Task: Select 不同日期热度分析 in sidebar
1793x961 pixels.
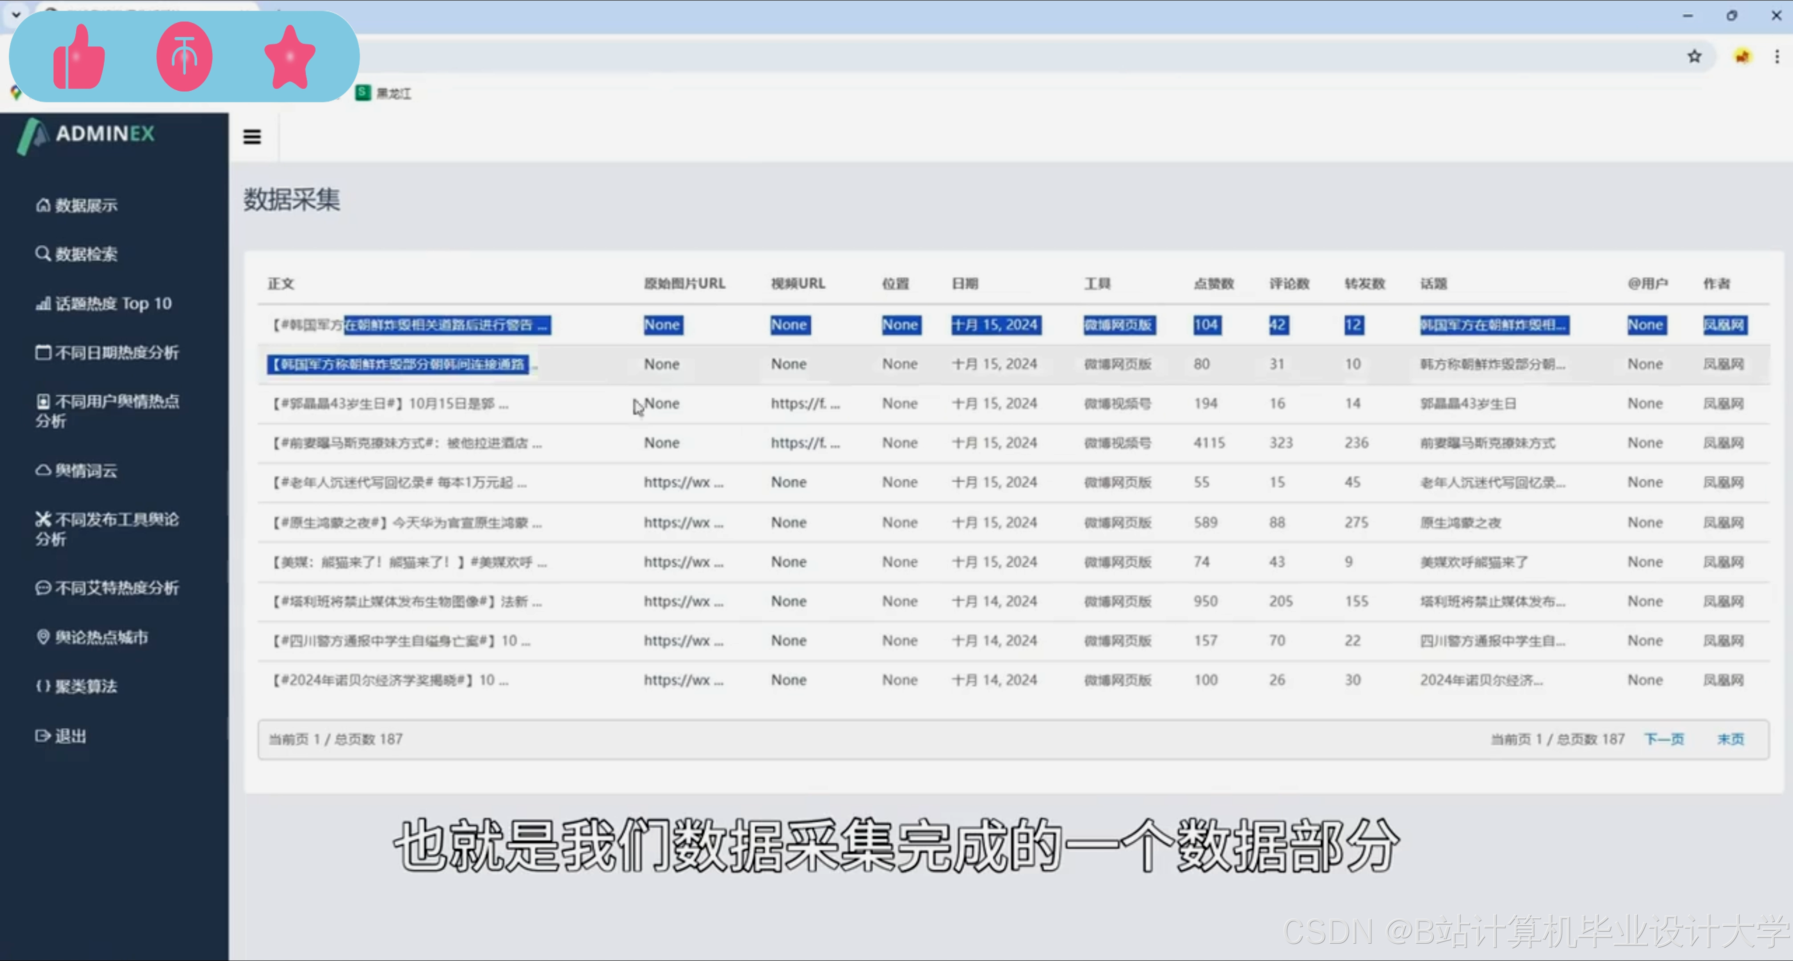Action: pyautogui.click(x=107, y=353)
